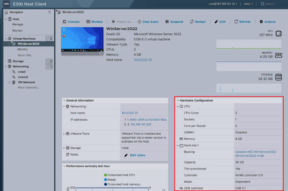Screen dimensions: 288x191
Task: Click the search magnifier icon
Action: pos(262,4)
